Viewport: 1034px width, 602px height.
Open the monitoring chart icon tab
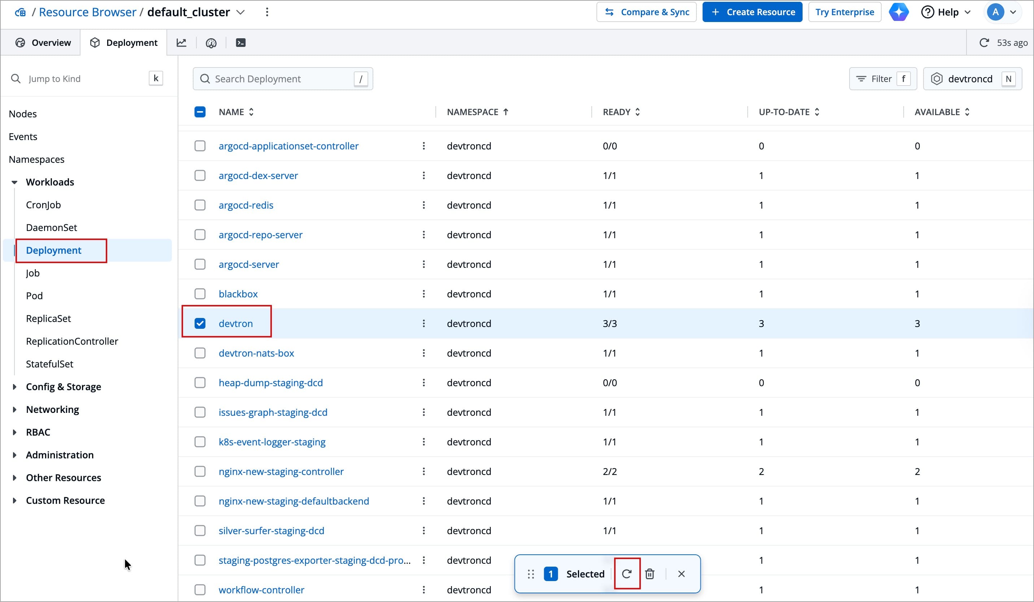coord(181,43)
